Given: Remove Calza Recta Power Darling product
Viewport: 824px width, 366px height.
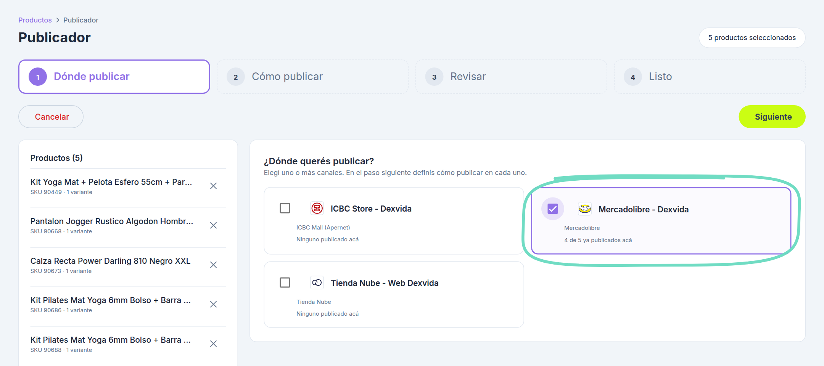Looking at the screenshot, I should pyautogui.click(x=213, y=265).
